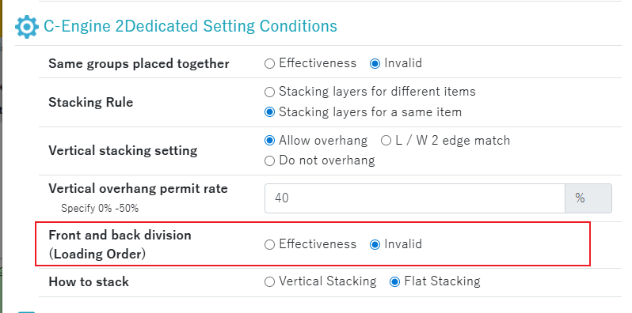Select the Allow overhang option
632x313 pixels.
click(269, 141)
